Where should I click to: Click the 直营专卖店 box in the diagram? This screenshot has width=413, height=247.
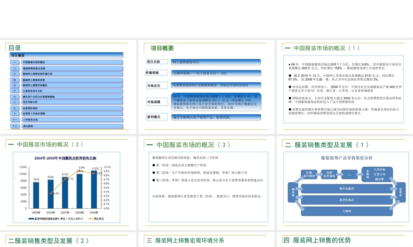pos(347,199)
